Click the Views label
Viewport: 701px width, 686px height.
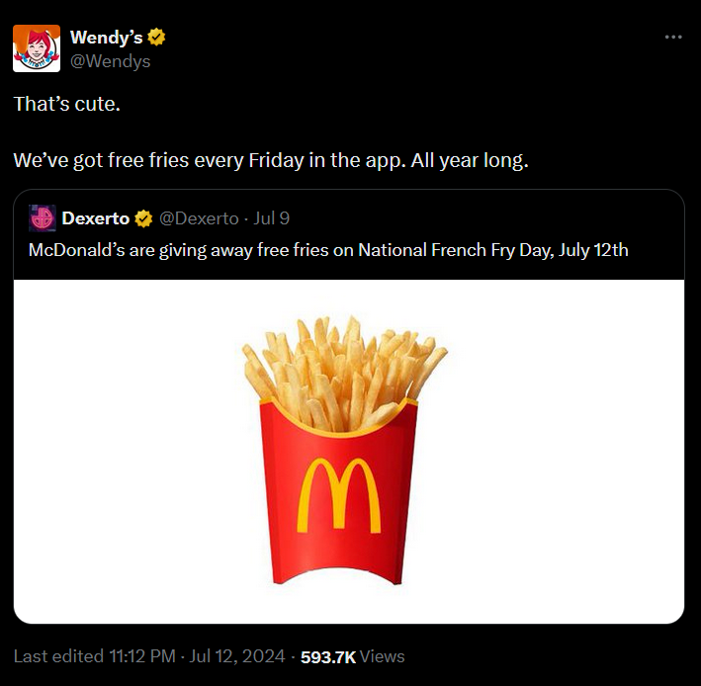click(383, 656)
